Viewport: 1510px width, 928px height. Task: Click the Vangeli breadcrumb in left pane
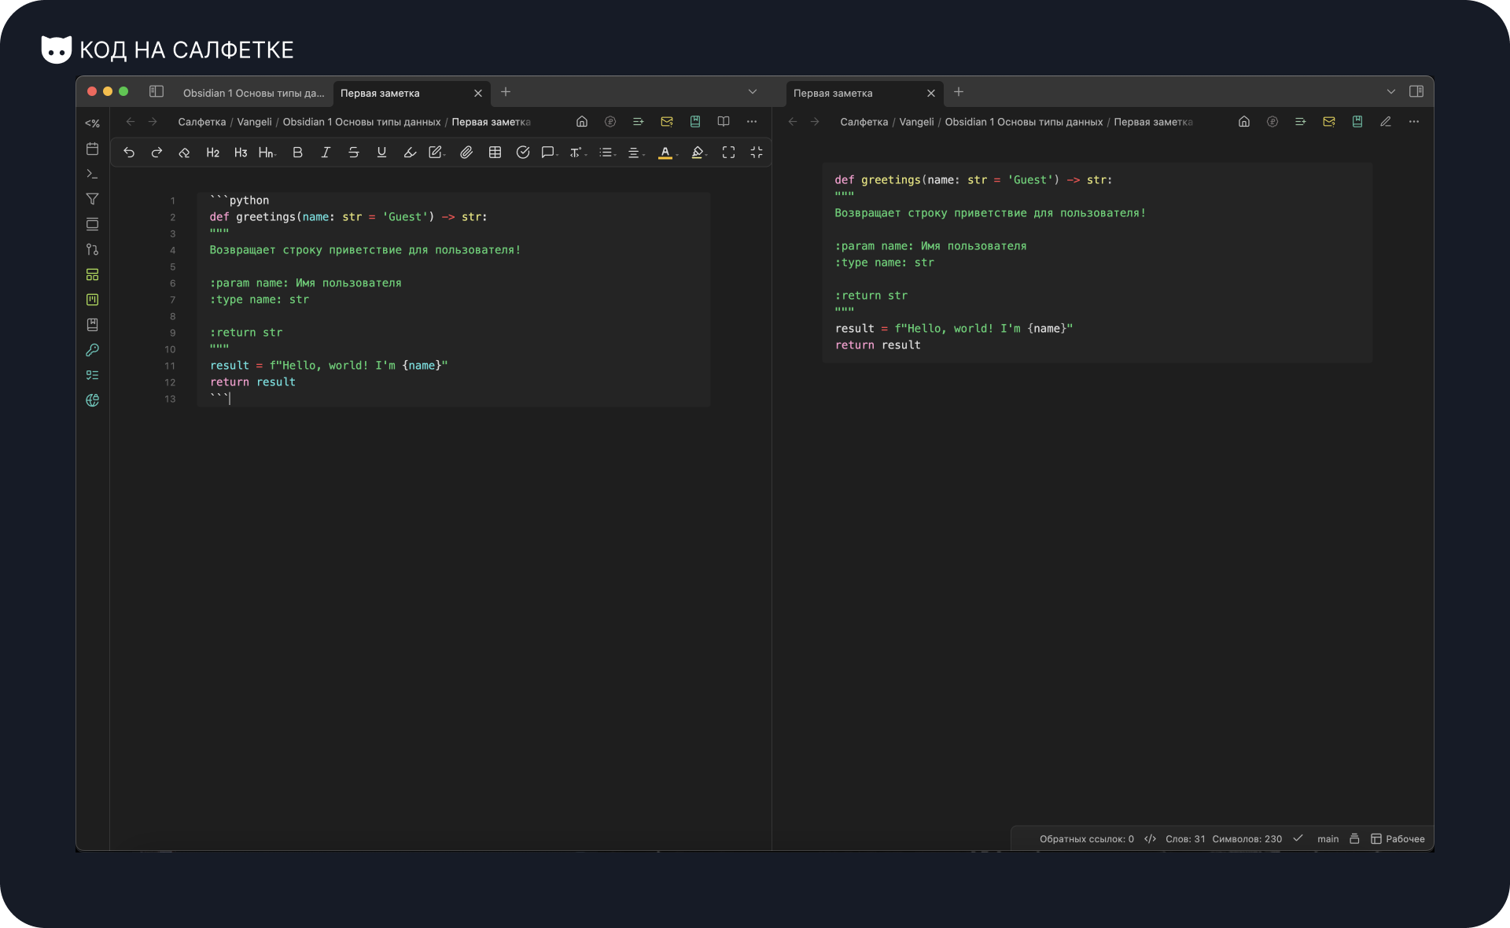(254, 122)
